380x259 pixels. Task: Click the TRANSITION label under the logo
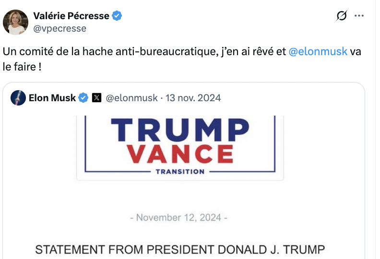180,171
